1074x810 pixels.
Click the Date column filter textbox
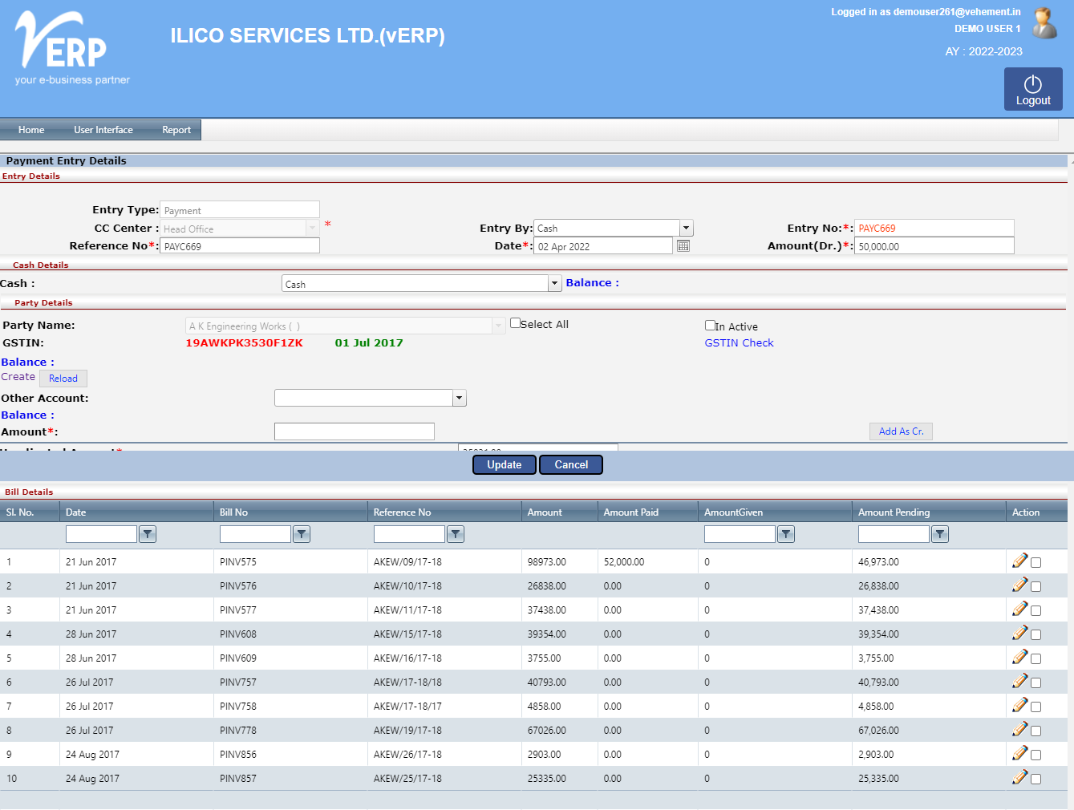[101, 534]
